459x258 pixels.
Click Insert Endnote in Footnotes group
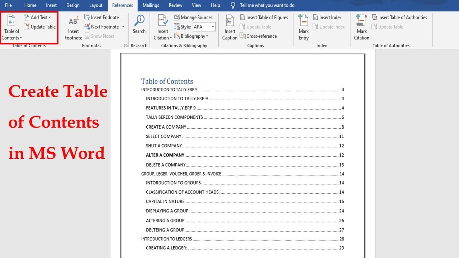(x=101, y=17)
